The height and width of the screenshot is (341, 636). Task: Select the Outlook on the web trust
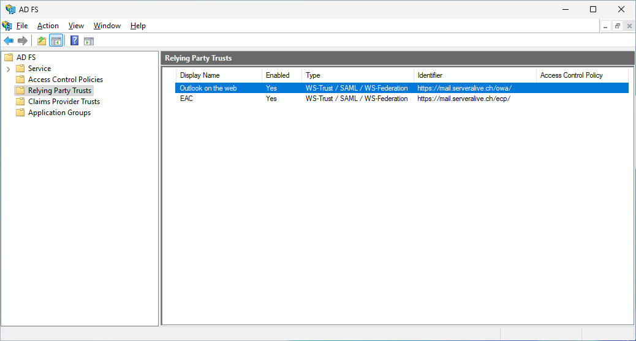tap(401, 88)
